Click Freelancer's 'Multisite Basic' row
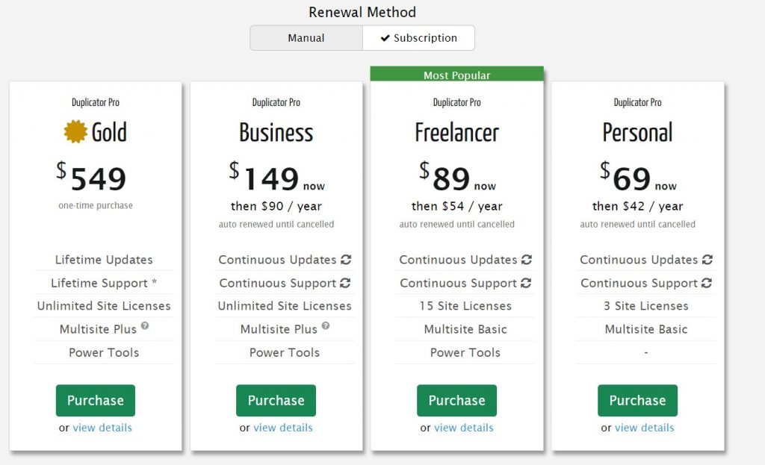 tap(465, 329)
